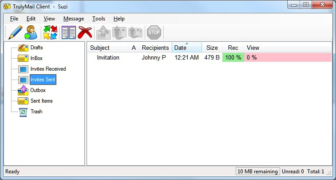Sort by the A attachment column header
The image size is (336, 180).
tap(134, 48)
